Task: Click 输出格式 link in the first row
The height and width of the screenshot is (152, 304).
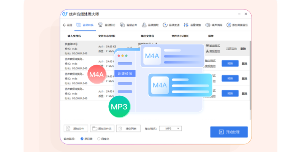Action: pyautogui.click(x=213, y=46)
